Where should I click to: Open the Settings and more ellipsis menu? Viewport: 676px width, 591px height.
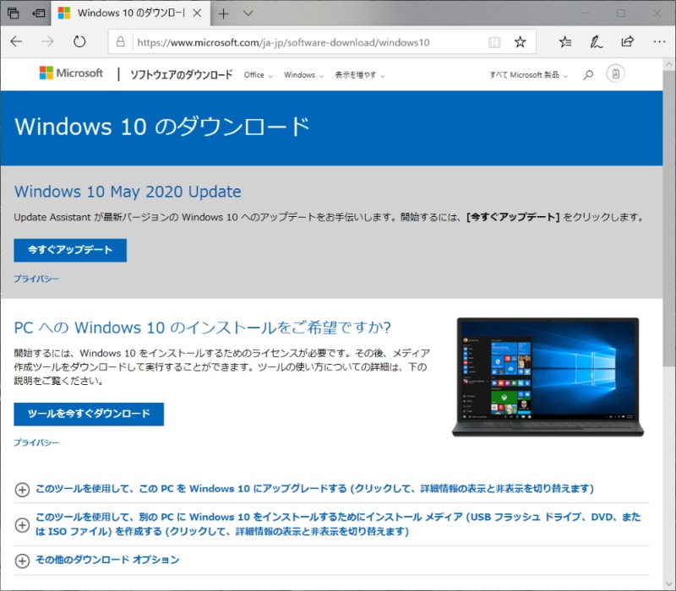tap(658, 41)
